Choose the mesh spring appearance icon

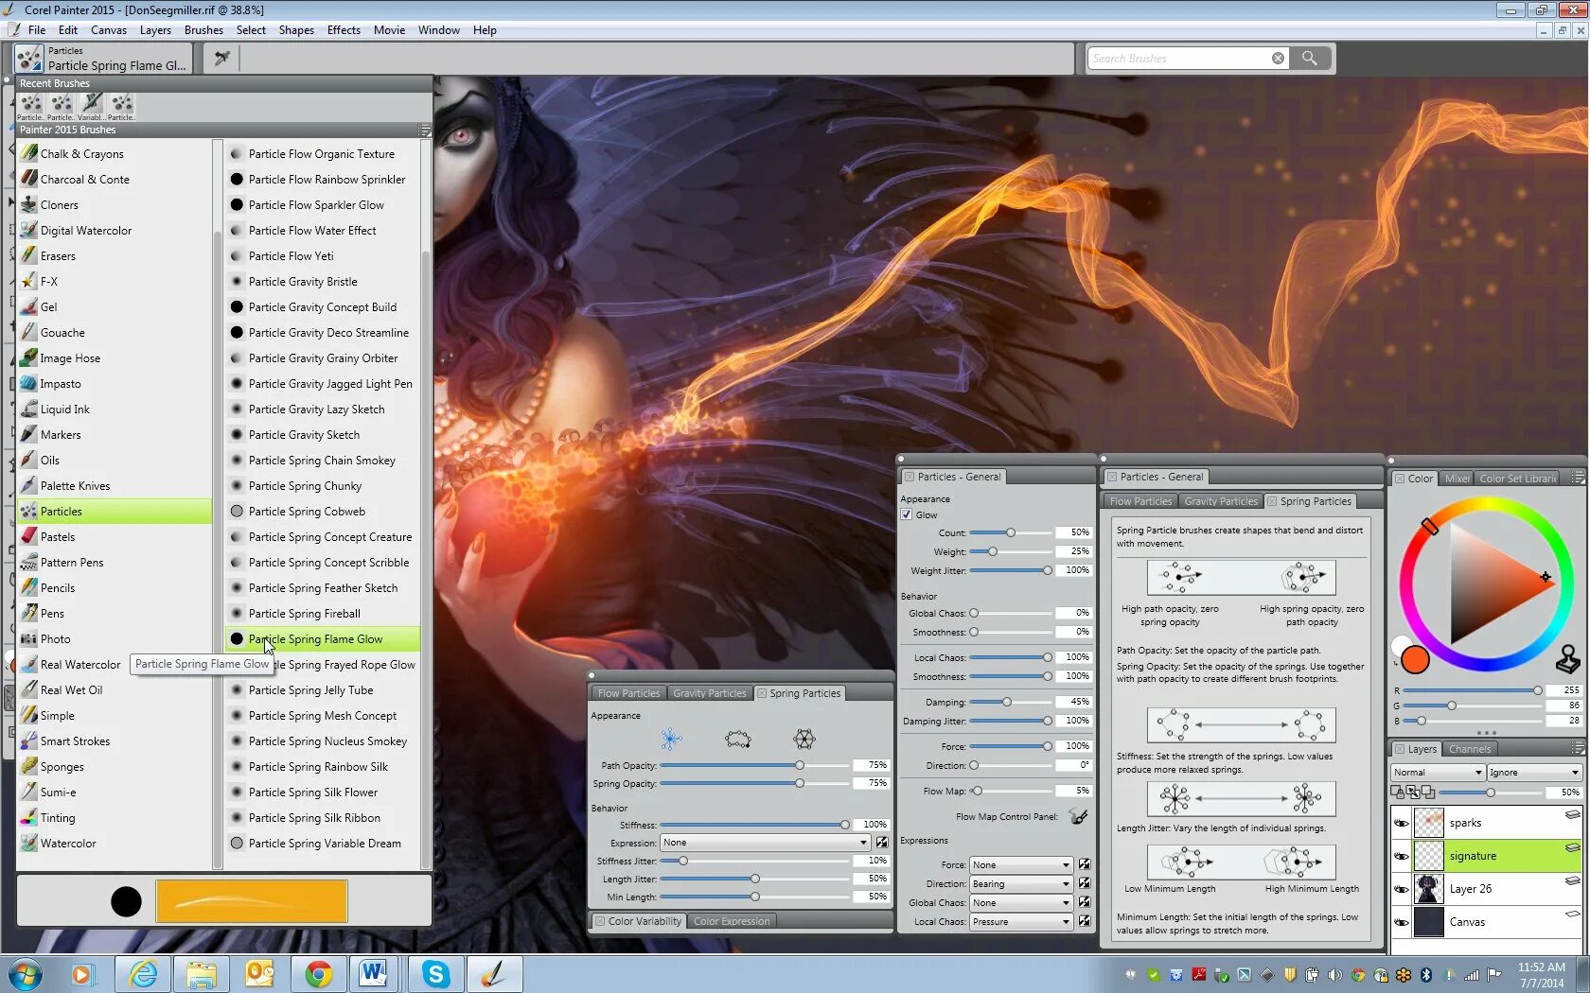click(804, 739)
